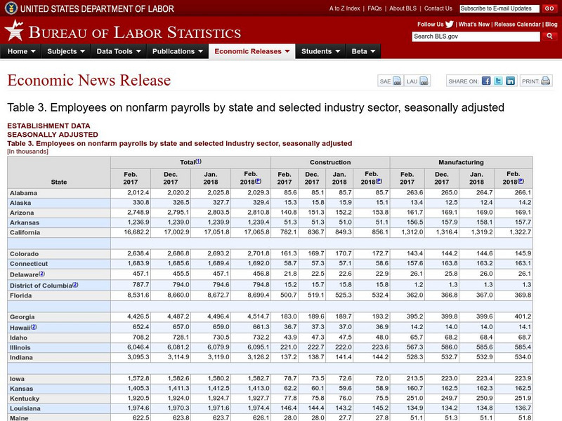Open footnote 2 link next to Delaware
Screen dimensions: 562x421
(42, 274)
